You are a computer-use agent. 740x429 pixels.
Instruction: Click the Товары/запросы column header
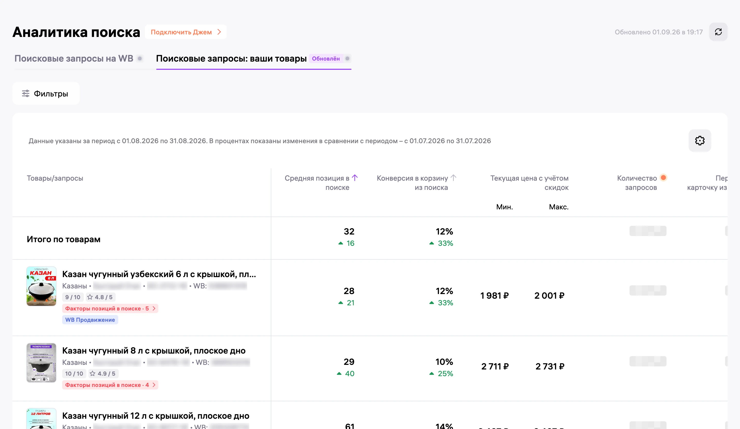point(55,178)
